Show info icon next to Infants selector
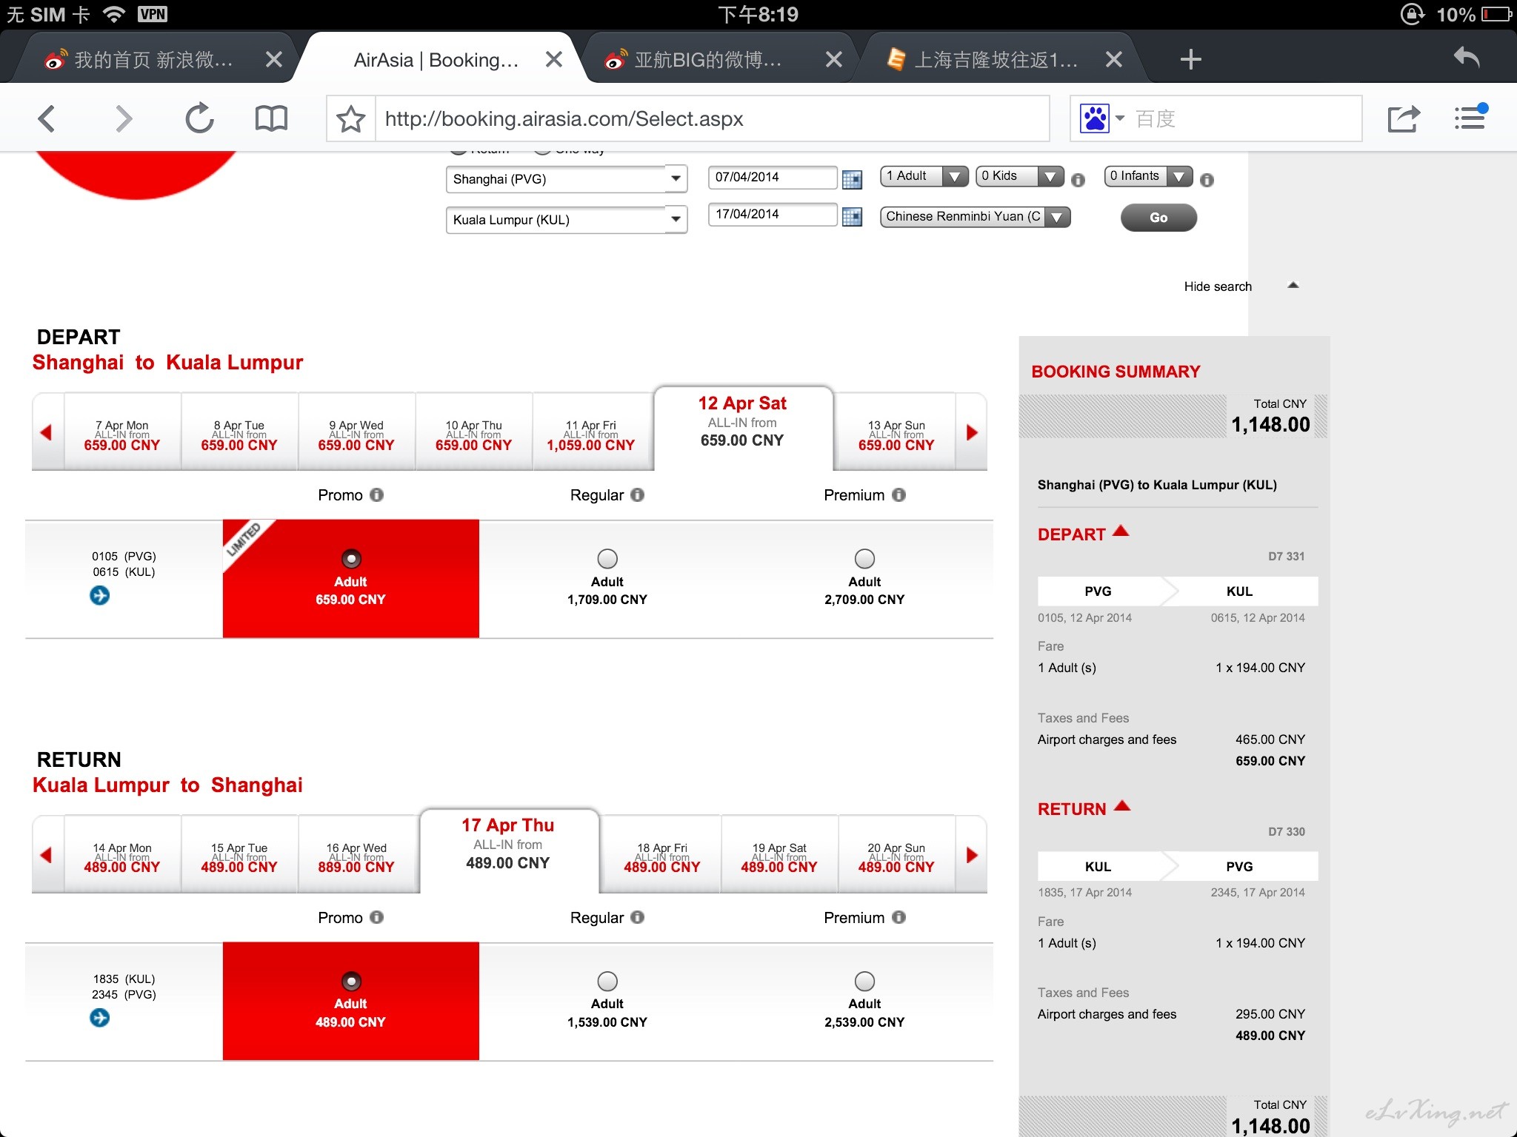The width and height of the screenshot is (1517, 1137). click(1207, 180)
